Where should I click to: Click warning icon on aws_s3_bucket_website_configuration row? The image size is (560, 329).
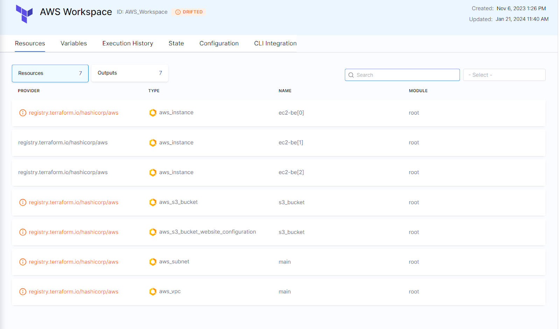(23, 232)
